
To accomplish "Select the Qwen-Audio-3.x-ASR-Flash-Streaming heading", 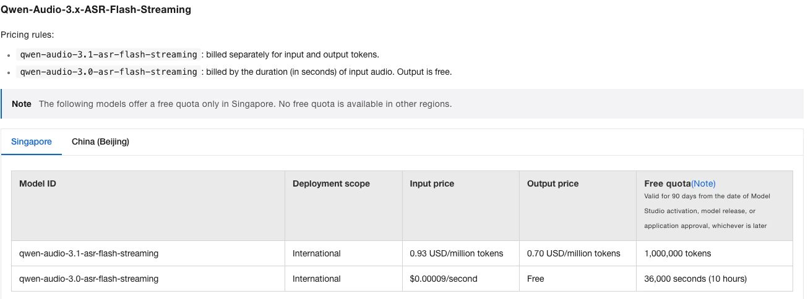I will click(96, 10).
